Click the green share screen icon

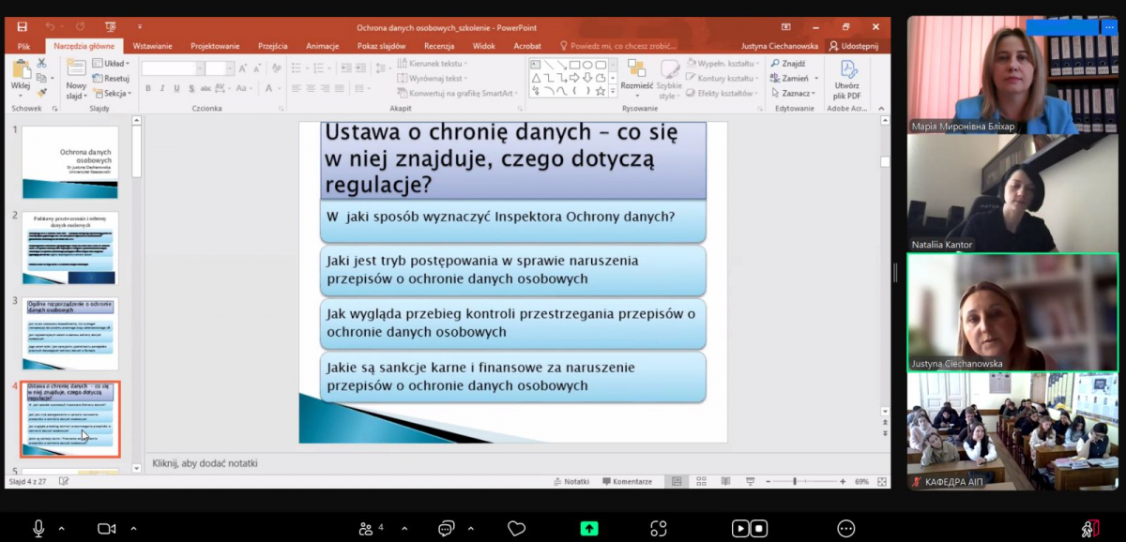point(588,528)
